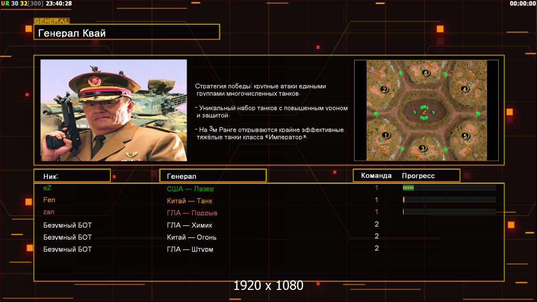Click "ГЛА — Подрыв" general entry
The width and height of the screenshot is (537, 302).
coord(192,213)
